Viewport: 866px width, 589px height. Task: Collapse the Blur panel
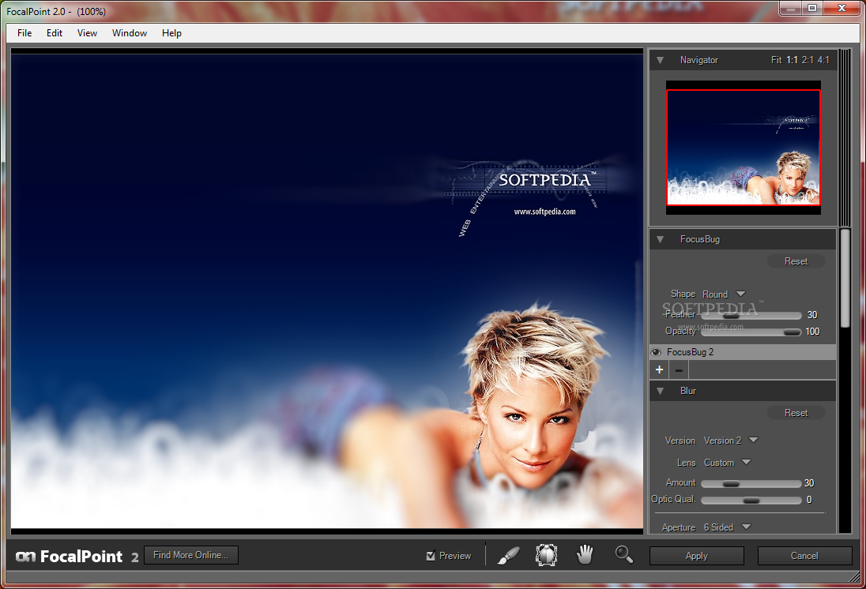click(x=660, y=391)
